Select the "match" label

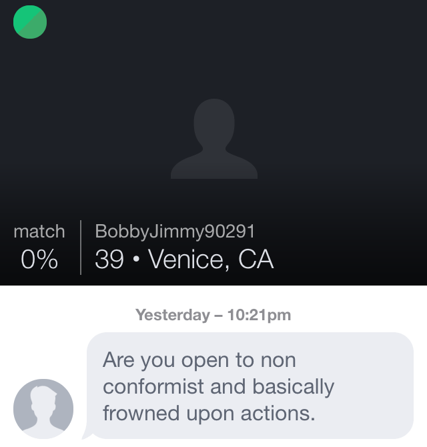coord(39,232)
